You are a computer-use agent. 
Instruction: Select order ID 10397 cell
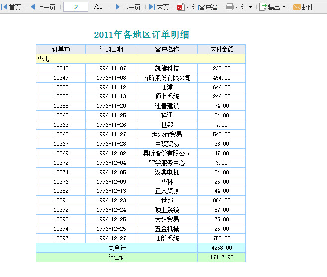[61, 238]
